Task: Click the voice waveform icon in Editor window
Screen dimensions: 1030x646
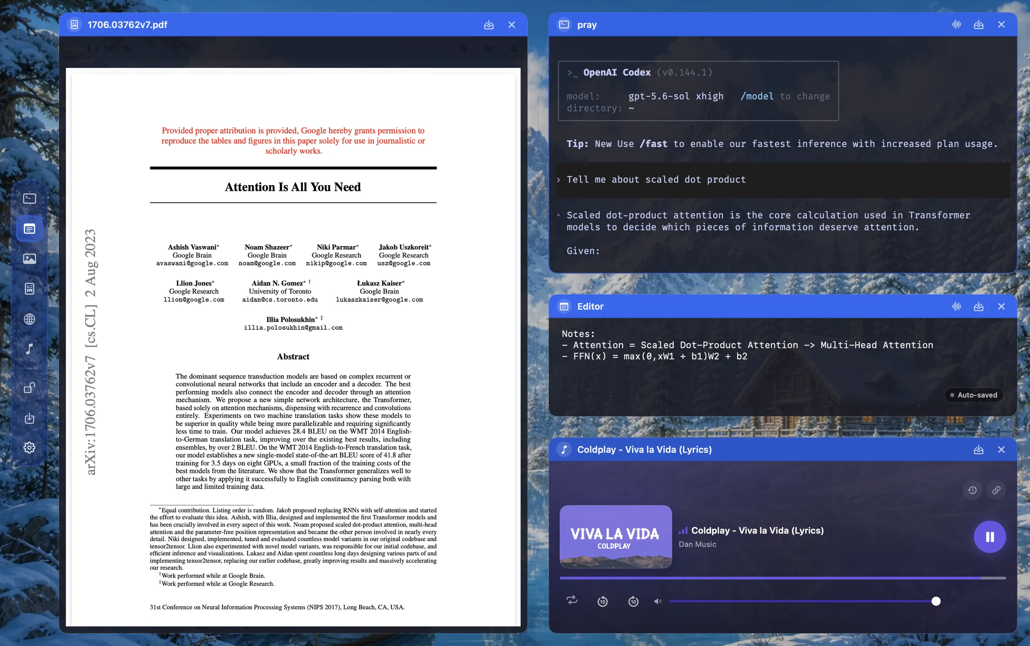Action: pos(956,306)
